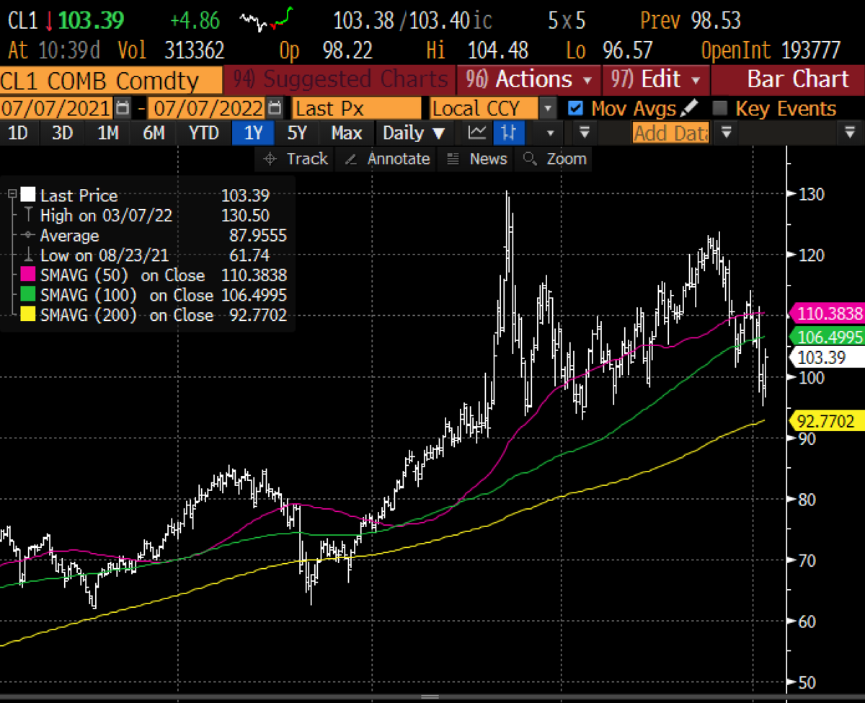865x703 pixels.
Task: Expand the Local CCY currency dropdown
Action: (x=549, y=109)
